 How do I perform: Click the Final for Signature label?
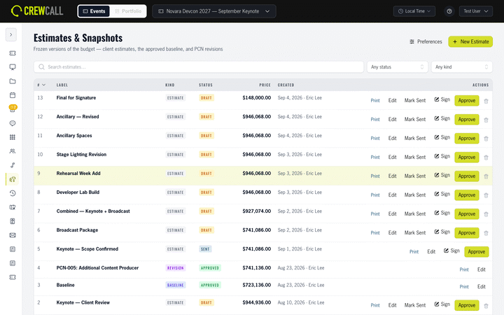pos(76,98)
